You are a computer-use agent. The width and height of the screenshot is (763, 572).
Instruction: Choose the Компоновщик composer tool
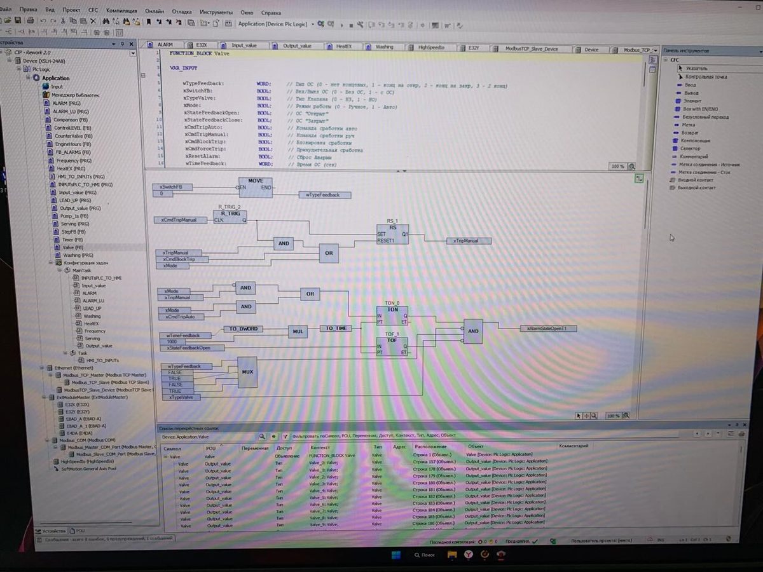click(691, 140)
